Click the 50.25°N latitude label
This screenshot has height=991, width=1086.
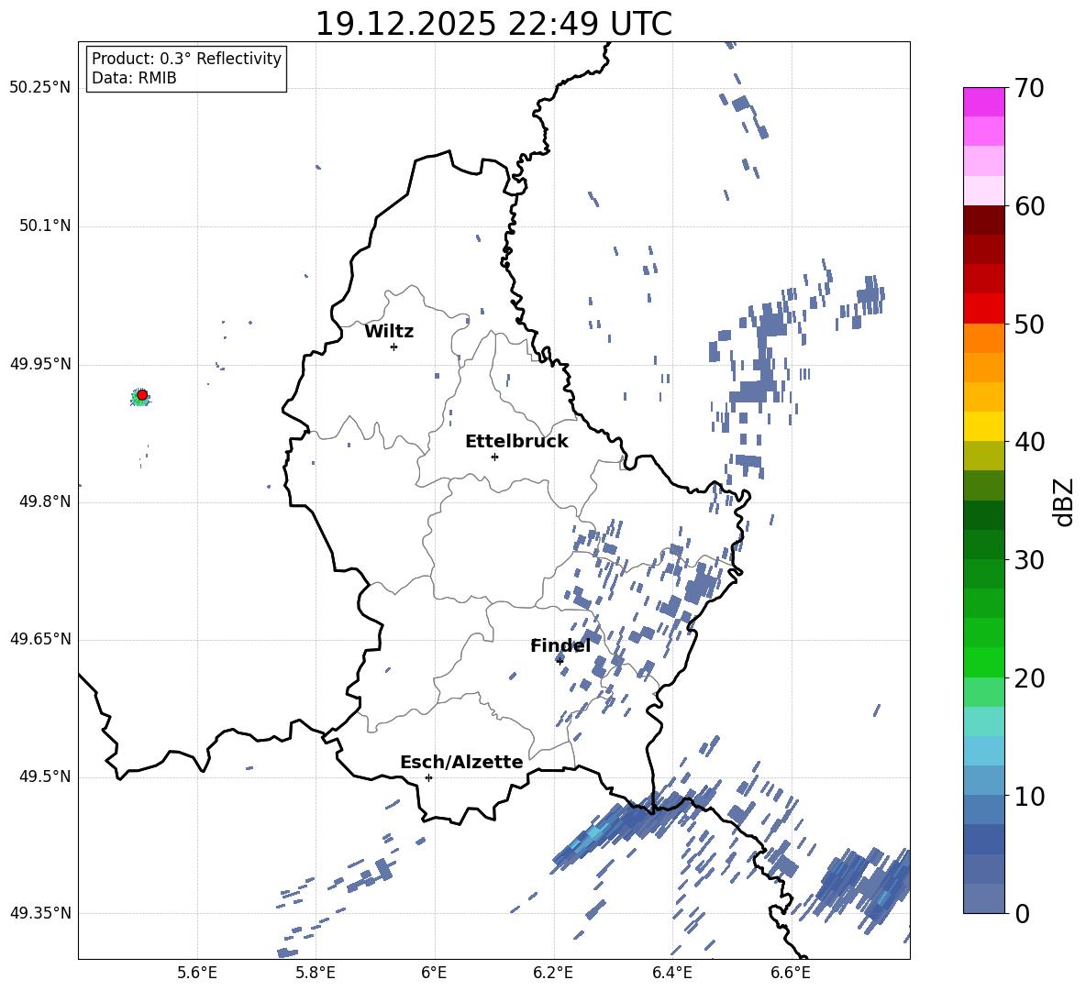40,87
